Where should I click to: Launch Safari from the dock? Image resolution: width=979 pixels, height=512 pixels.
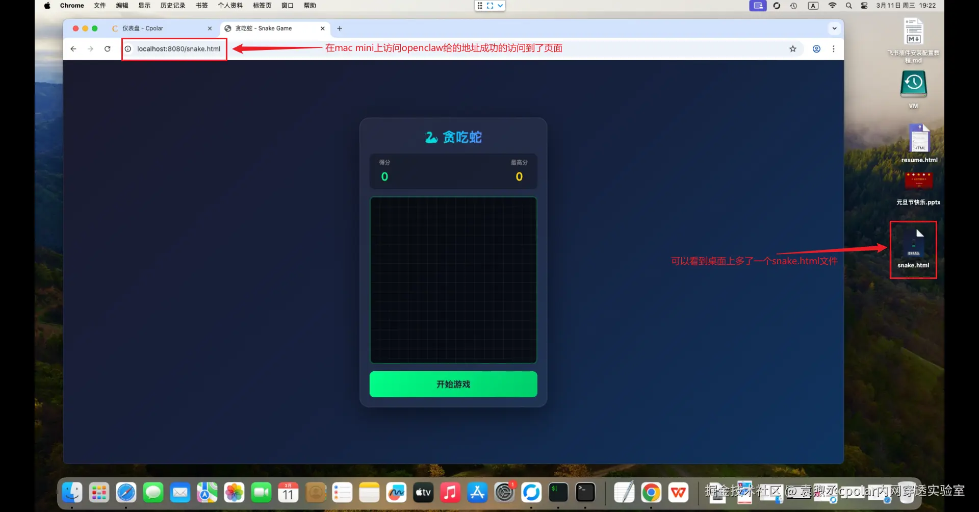coord(126,493)
